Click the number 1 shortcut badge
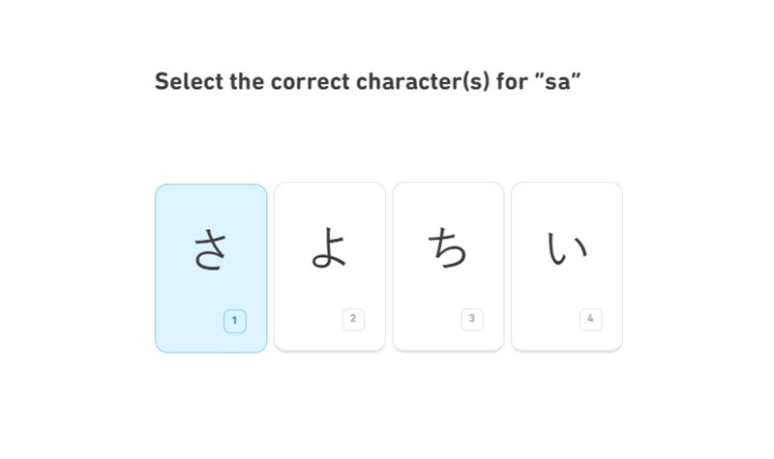Screen dimensions: 774x459 [235, 321]
